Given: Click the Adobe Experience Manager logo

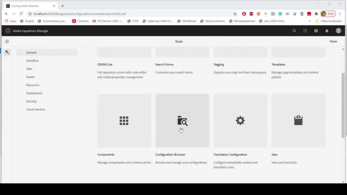Looking at the screenshot, I should click(8, 31).
